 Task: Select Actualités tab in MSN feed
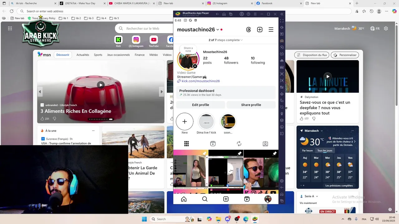coord(83,55)
